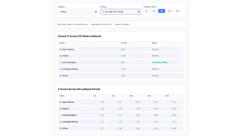The image size is (242, 136).
Task: Click the '4w' column header in lookback table
Action: [x=95, y=96]
